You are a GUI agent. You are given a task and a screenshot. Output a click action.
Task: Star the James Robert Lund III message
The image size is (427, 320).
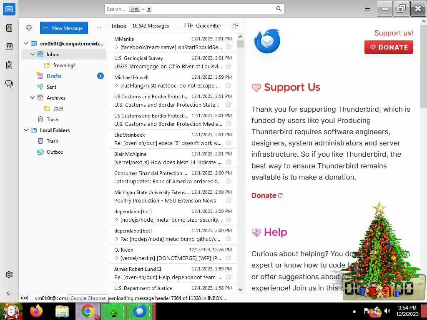click(229, 277)
